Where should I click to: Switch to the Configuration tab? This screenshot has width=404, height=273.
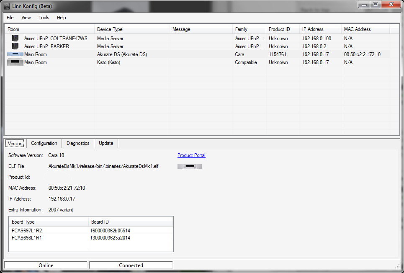coord(44,143)
